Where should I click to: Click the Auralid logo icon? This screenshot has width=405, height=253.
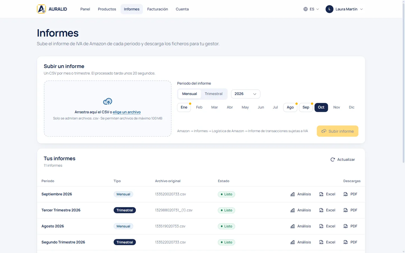click(41, 9)
